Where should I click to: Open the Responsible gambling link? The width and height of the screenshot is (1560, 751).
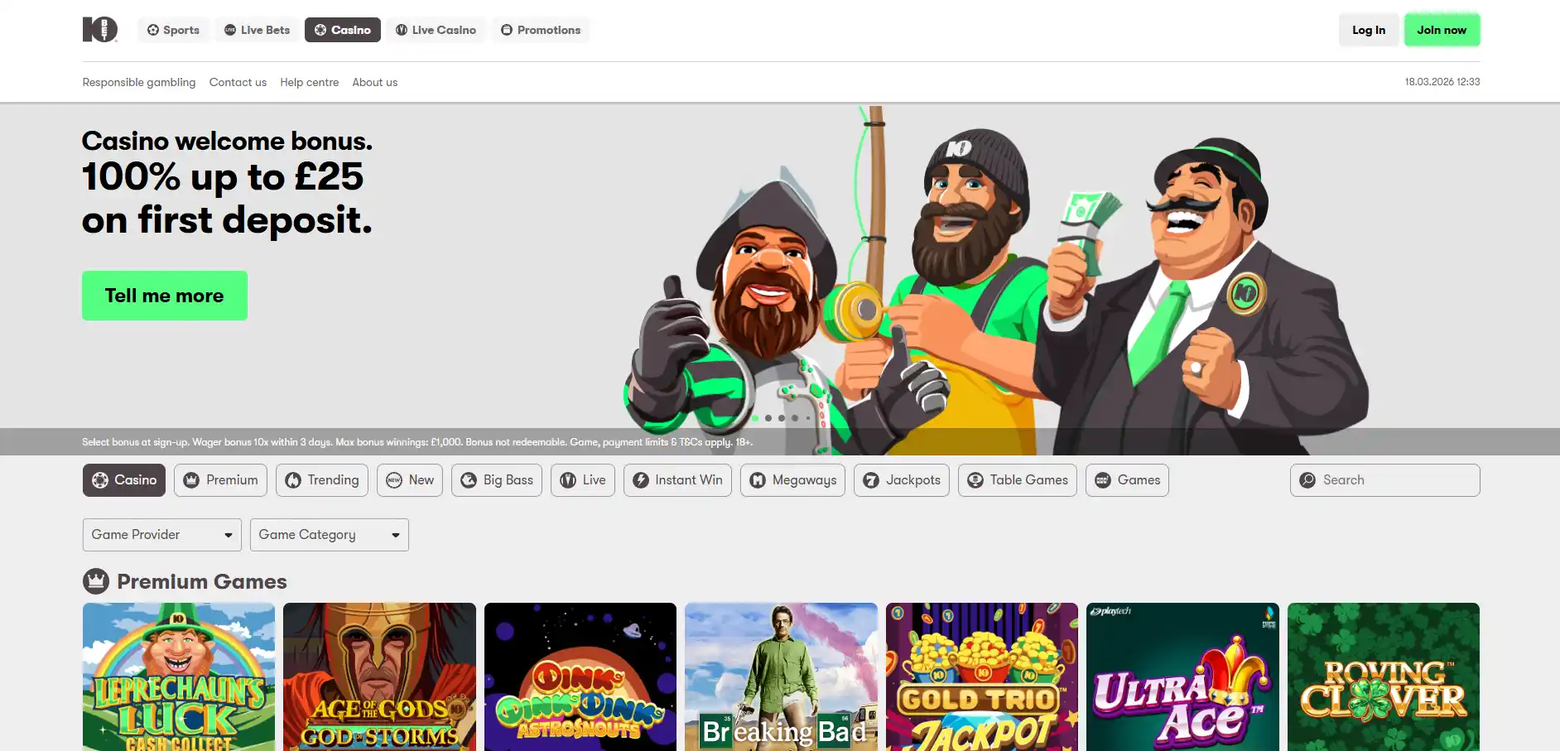[139, 82]
